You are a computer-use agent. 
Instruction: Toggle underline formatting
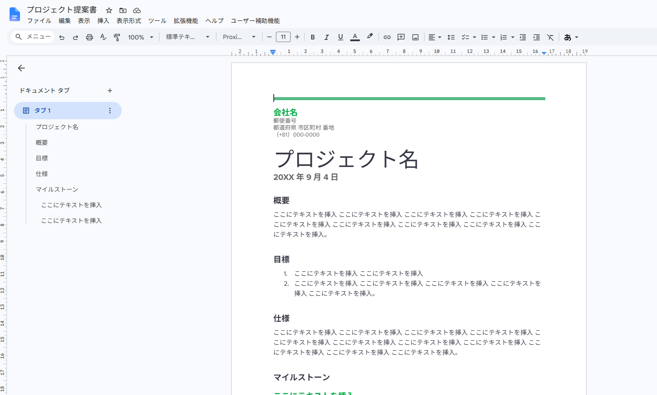click(x=340, y=37)
